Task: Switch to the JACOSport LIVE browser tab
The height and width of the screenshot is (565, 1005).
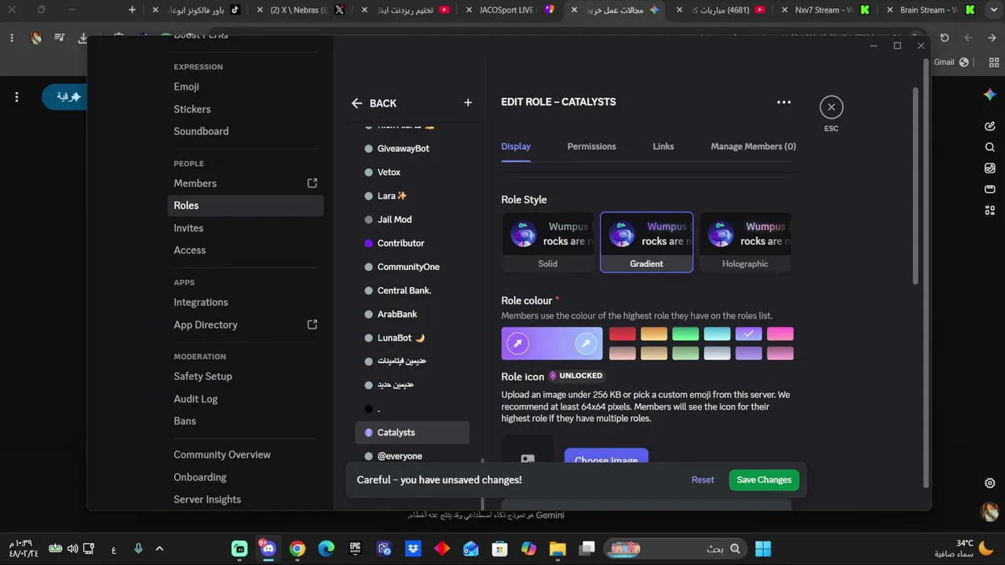Action: click(508, 10)
